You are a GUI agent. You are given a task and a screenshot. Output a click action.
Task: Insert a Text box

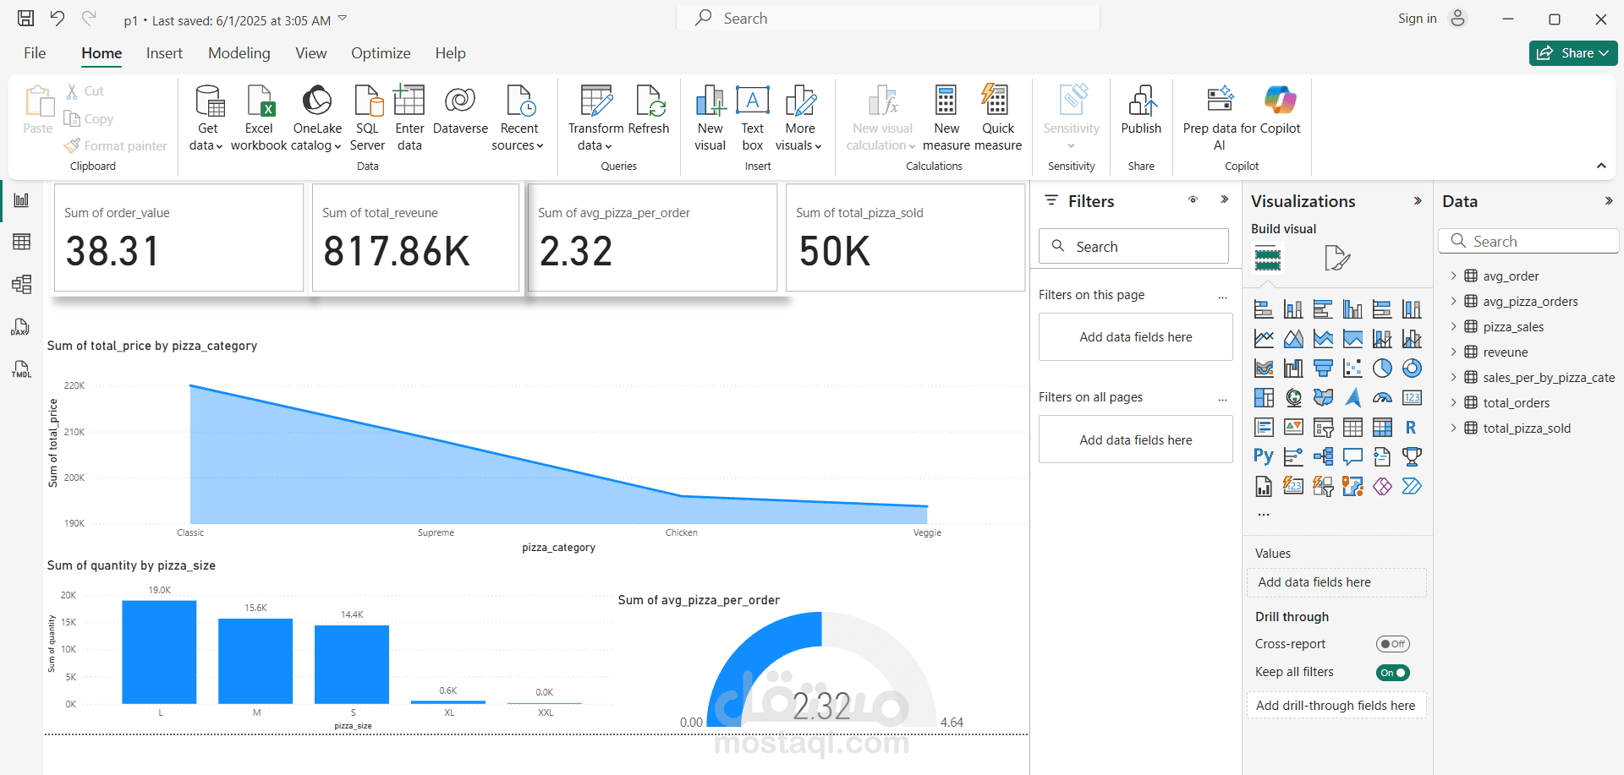752,101
